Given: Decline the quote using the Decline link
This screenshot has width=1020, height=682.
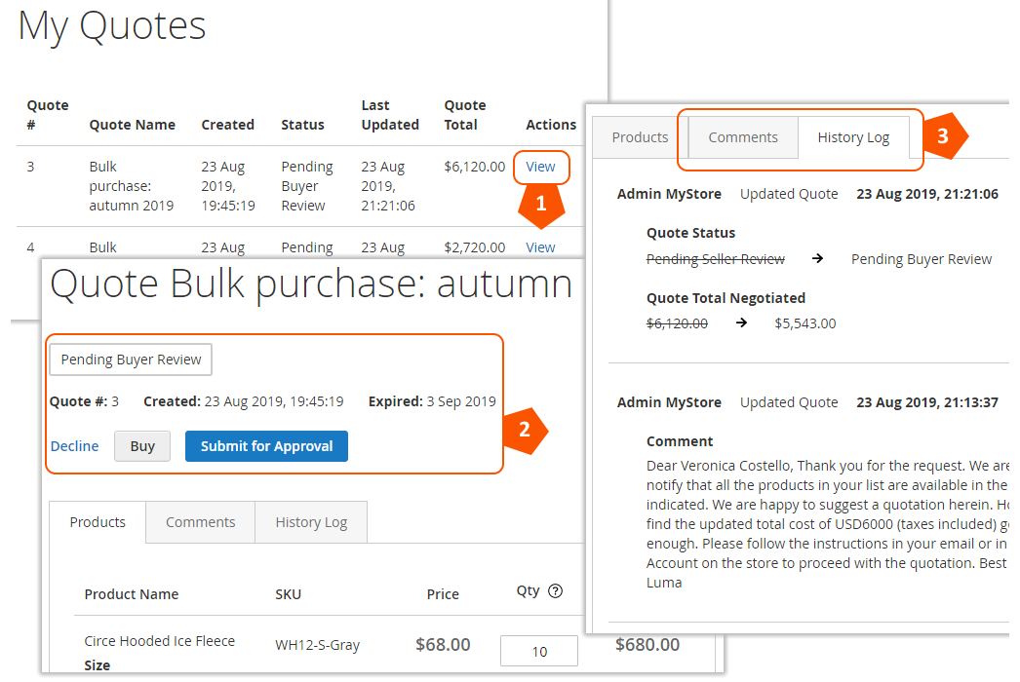Looking at the screenshot, I should coord(75,446).
